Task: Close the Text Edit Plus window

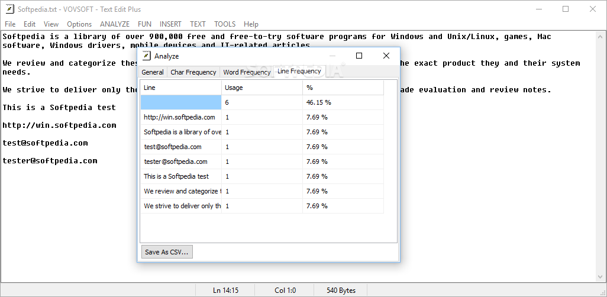Action: pos(593,9)
